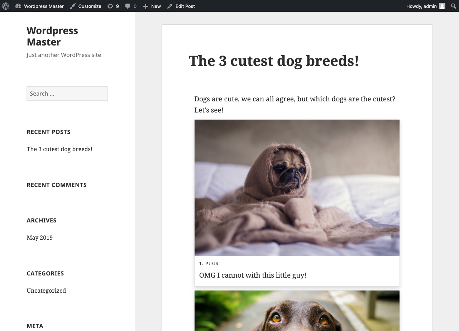Viewport: 459px width, 331px height.
Task: Click the dashboard gauge icon beside Wordpress Master
Action: [x=18, y=6]
